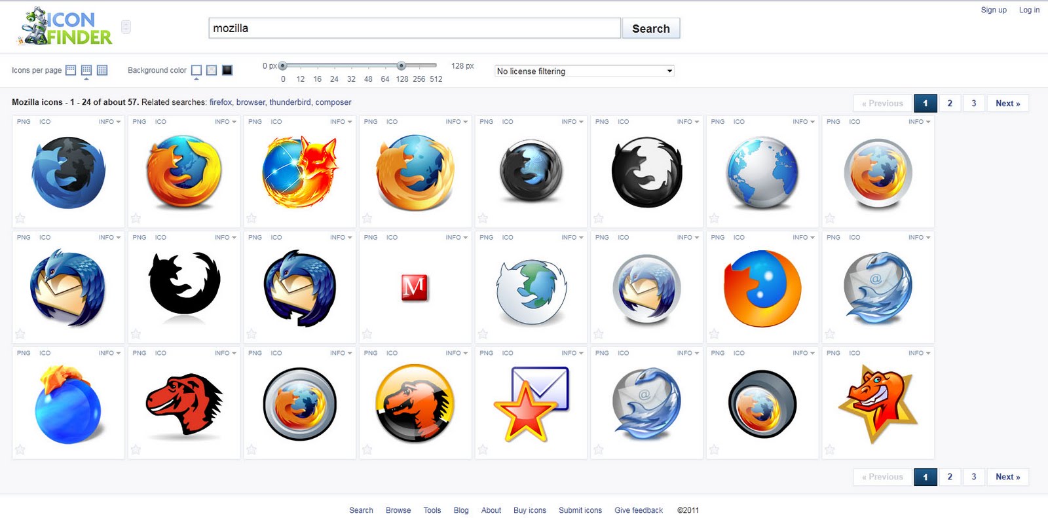Click the top Next » pagination button
The width and height of the screenshot is (1048, 518).
coord(1008,103)
